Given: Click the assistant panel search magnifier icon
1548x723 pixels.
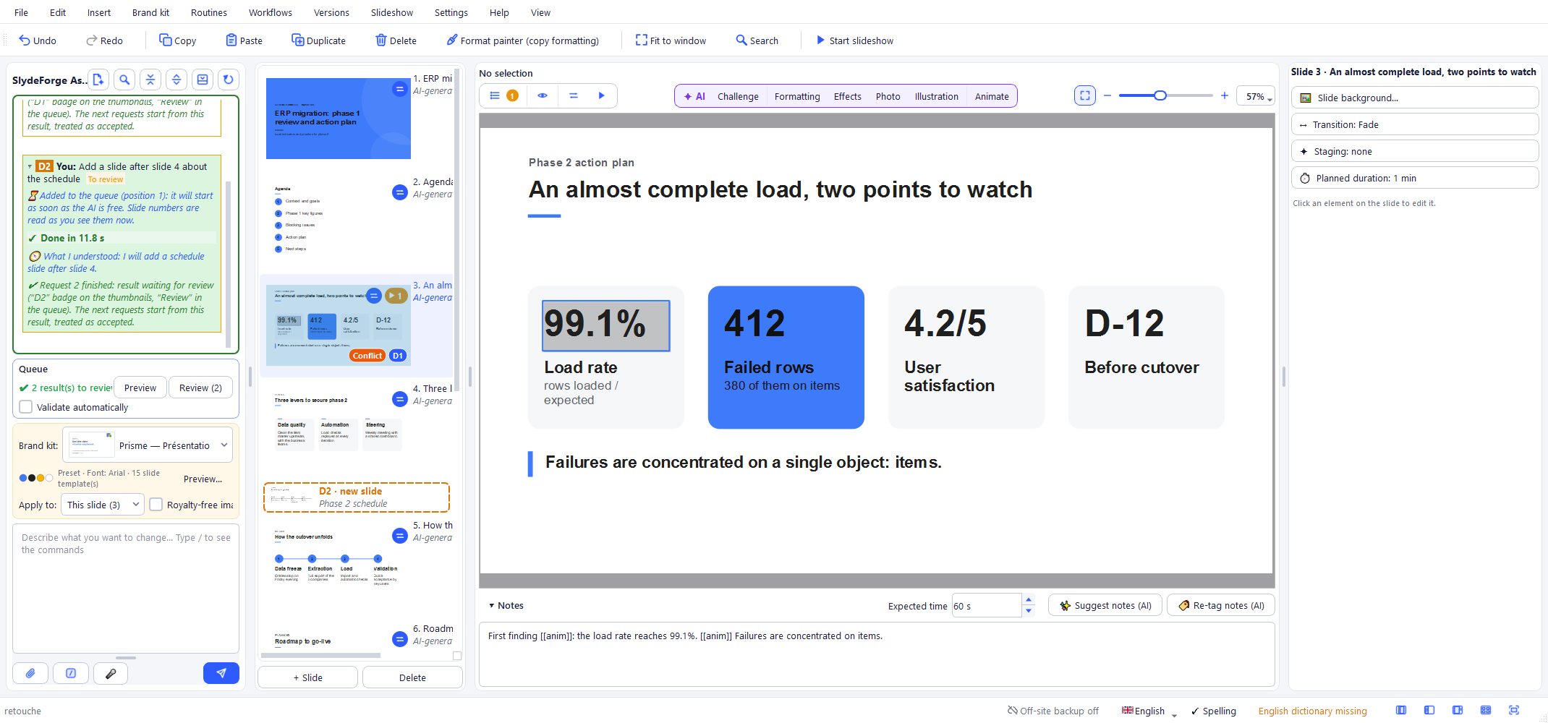Looking at the screenshot, I should [x=124, y=80].
